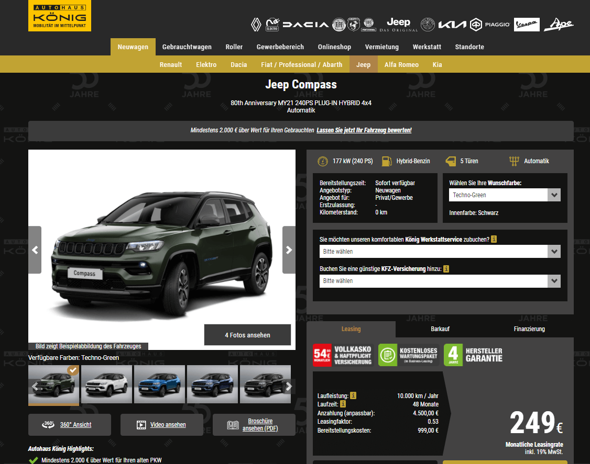Switch to the Leasing tab
The height and width of the screenshot is (464, 590).
tap(351, 329)
